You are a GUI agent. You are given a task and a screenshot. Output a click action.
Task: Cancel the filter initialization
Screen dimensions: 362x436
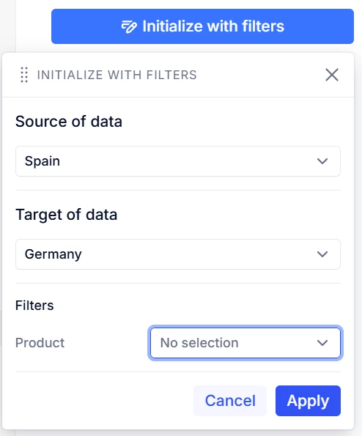click(x=230, y=401)
